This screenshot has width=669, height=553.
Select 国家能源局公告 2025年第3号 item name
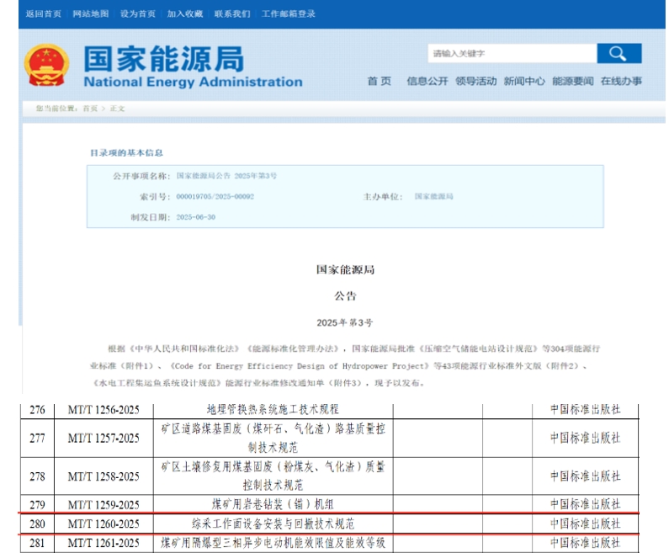pyautogui.click(x=226, y=176)
